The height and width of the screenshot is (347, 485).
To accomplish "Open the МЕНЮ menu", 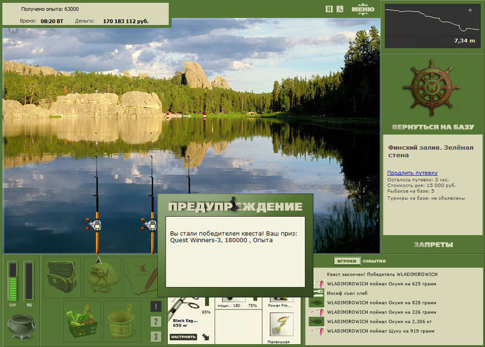I will 363,9.
